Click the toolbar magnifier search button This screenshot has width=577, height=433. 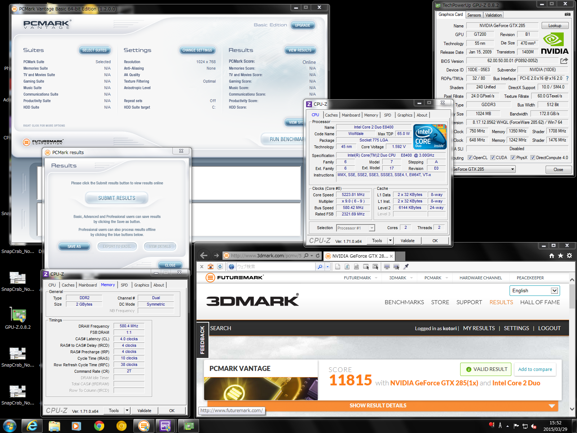(x=320, y=267)
